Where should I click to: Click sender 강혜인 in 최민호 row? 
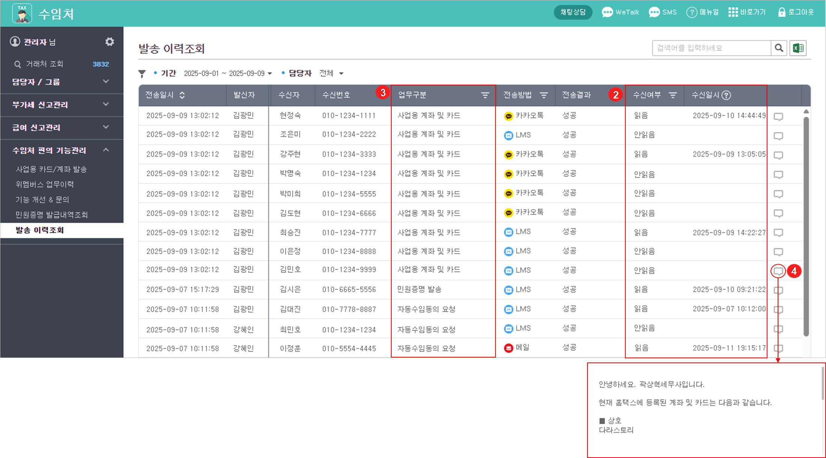(243, 330)
